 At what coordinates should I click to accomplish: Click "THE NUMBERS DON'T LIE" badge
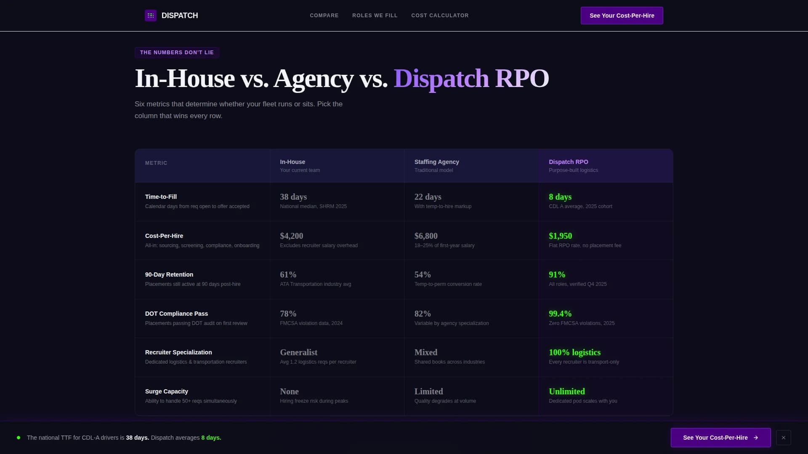point(177,53)
